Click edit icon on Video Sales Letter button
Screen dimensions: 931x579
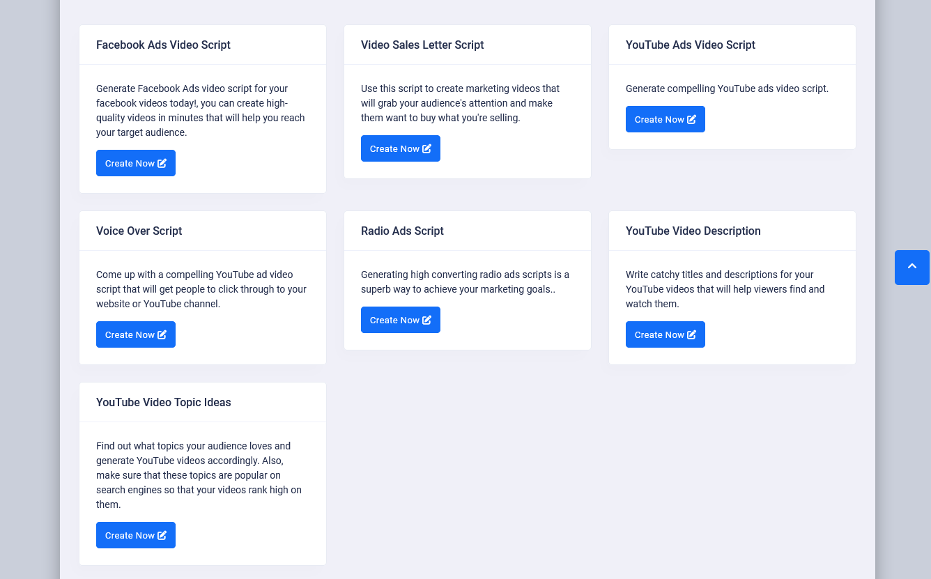point(427,148)
